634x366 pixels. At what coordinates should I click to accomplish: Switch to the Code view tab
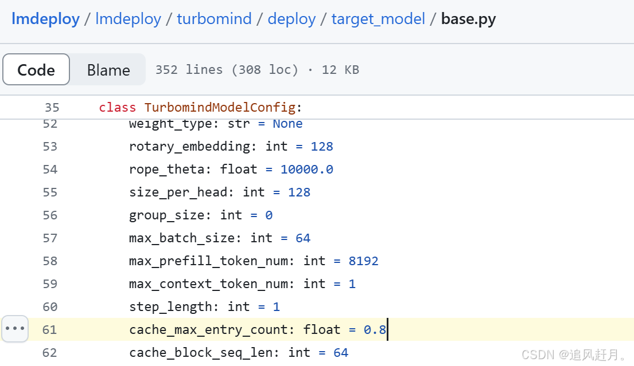click(36, 69)
